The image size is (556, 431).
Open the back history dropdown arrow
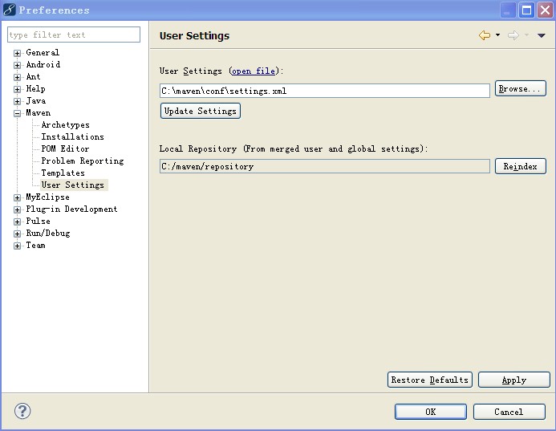click(x=498, y=35)
